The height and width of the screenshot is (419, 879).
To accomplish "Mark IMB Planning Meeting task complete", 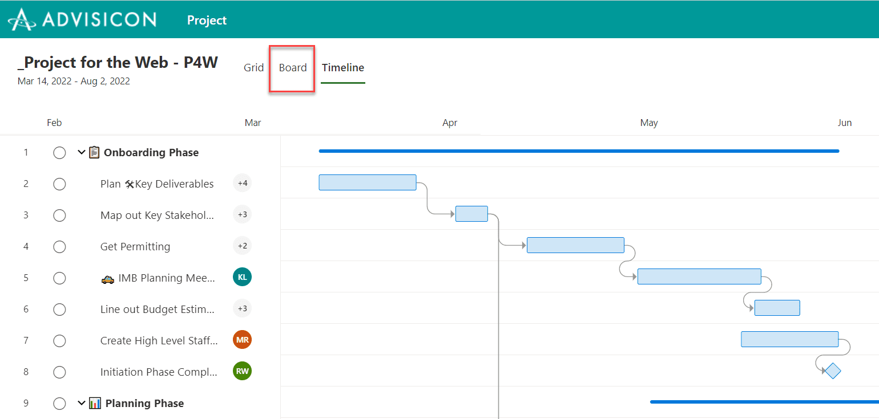I will point(59,278).
